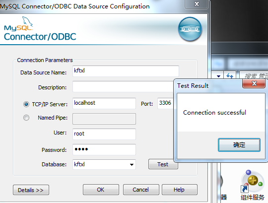
Task: Select the TCP/IP Server radio button
Action: [26, 104]
